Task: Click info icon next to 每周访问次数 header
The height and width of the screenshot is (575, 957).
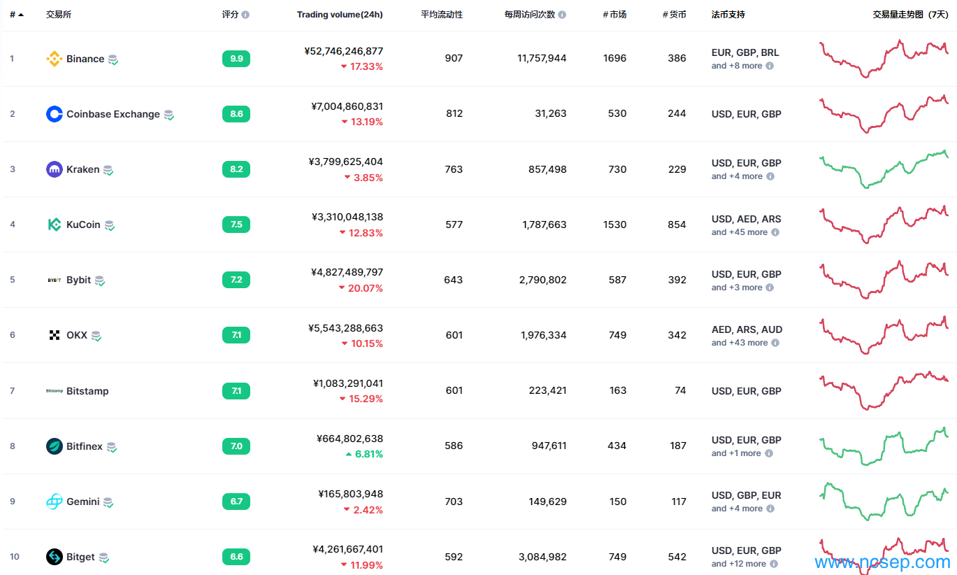Action: 563,15
